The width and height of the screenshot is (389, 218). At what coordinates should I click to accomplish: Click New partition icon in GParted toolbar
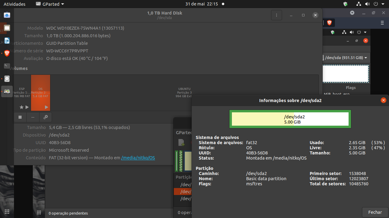point(181,142)
